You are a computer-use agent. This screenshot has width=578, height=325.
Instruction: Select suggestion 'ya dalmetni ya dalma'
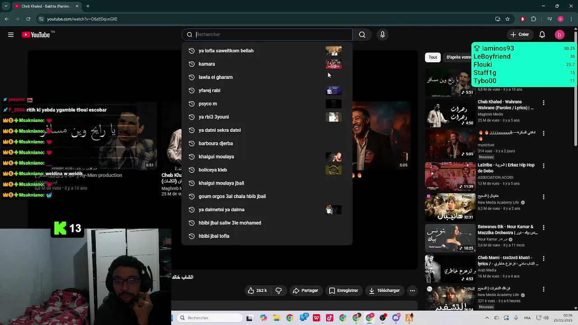click(267, 209)
